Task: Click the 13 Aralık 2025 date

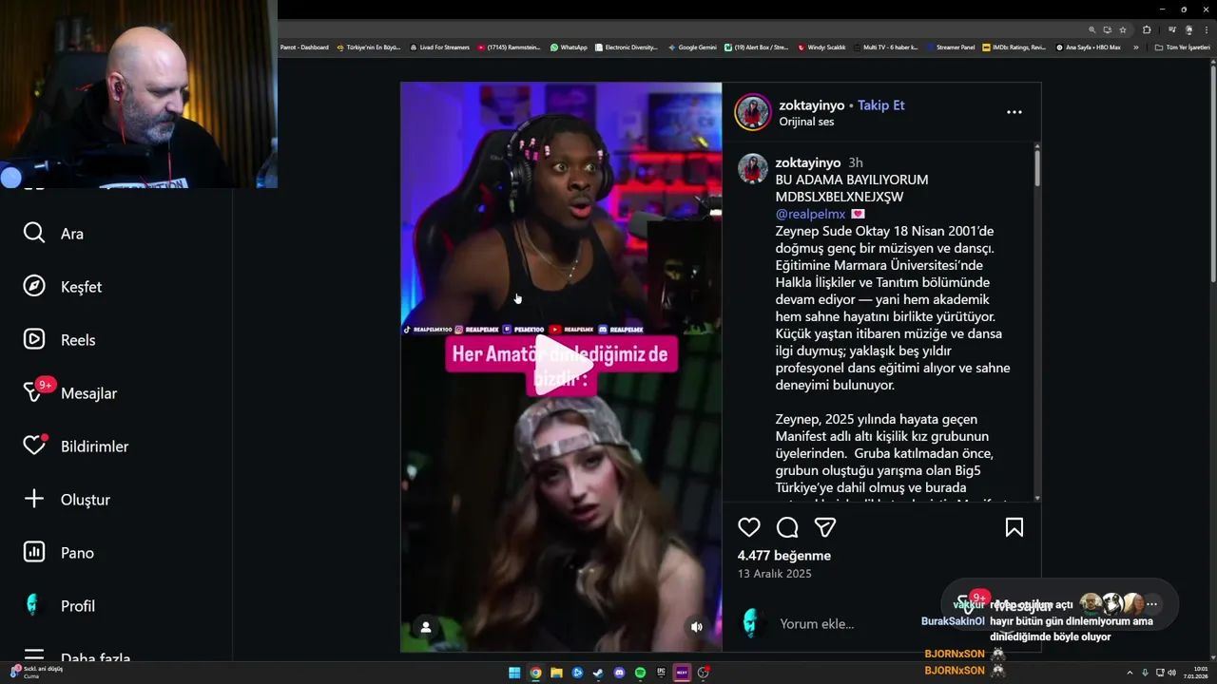Action: [775, 574]
